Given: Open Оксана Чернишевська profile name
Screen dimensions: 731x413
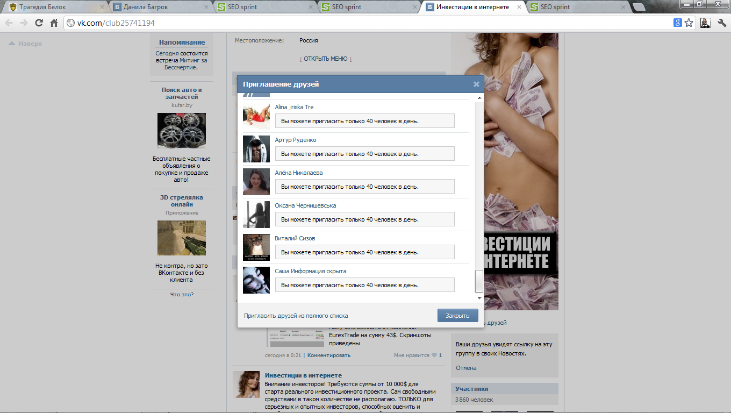Looking at the screenshot, I should pos(305,205).
